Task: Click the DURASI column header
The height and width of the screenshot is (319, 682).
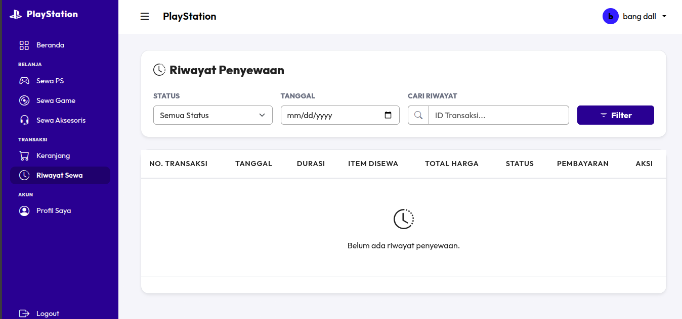Action: [311, 164]
